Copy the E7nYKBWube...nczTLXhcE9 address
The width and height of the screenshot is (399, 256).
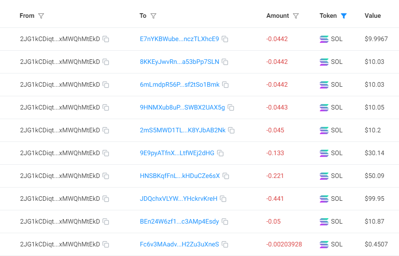[225, 39]
